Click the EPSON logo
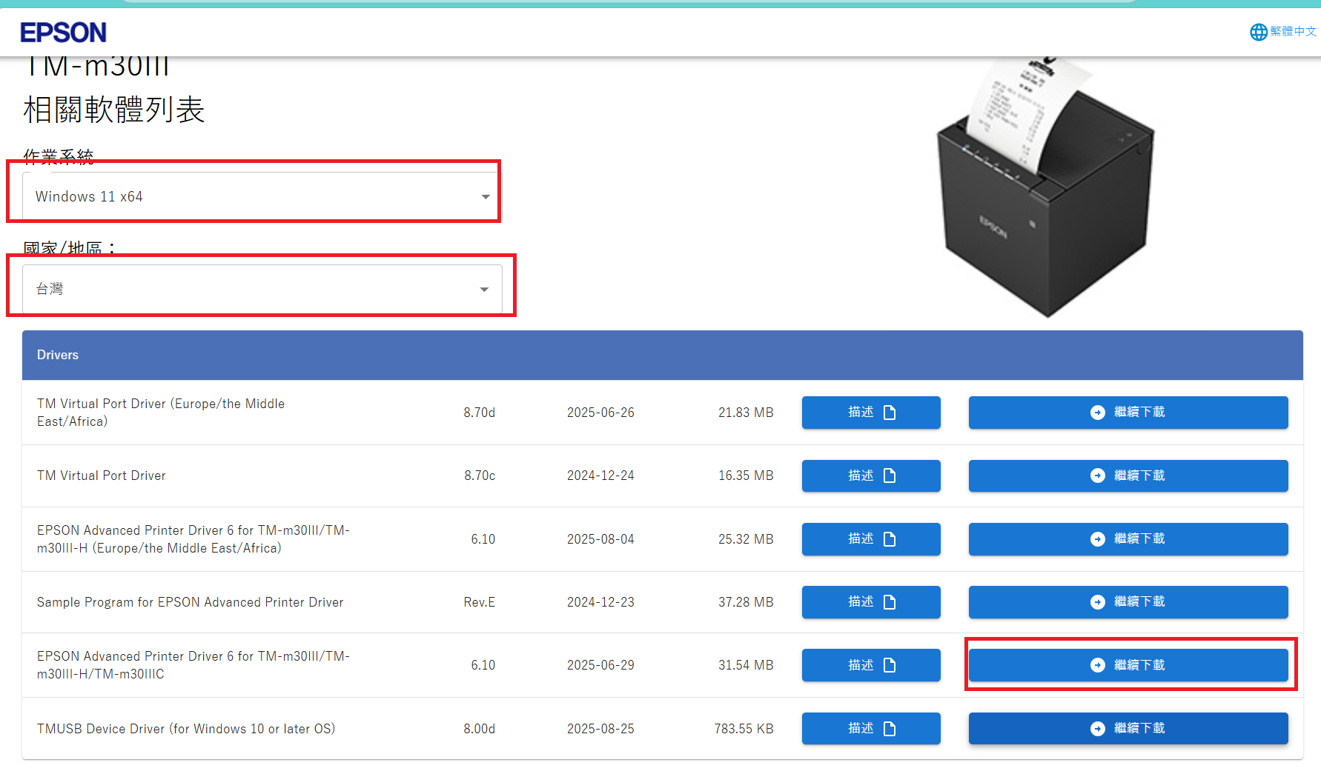The image size is (1321, 774). click(63, 33)
